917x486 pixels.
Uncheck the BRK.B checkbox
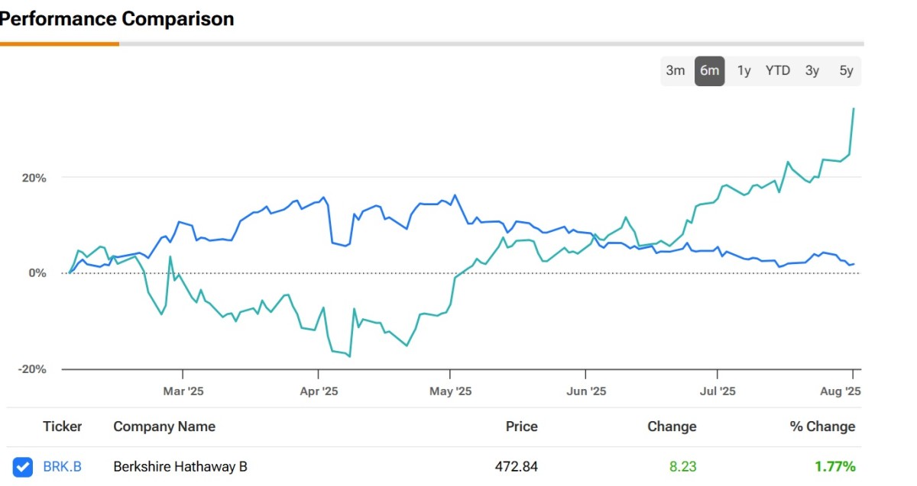(x=23, y=466)
